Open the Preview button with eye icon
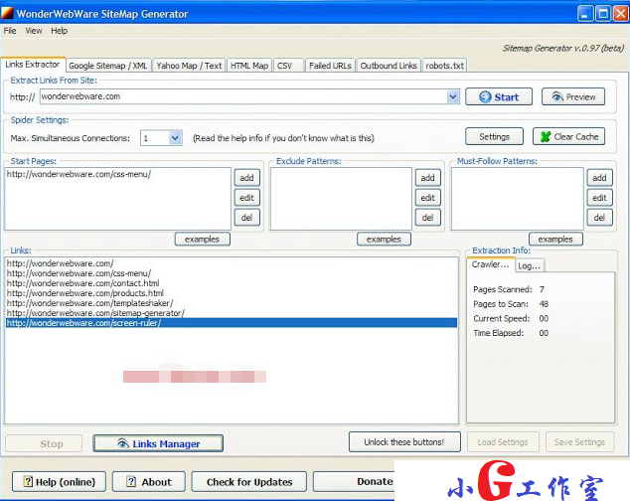The width and height of the screenshot is (630, 501). coord(573,96)
